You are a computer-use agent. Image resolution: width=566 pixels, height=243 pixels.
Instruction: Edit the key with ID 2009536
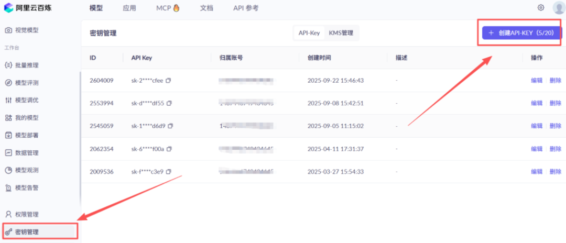(537, 171)
